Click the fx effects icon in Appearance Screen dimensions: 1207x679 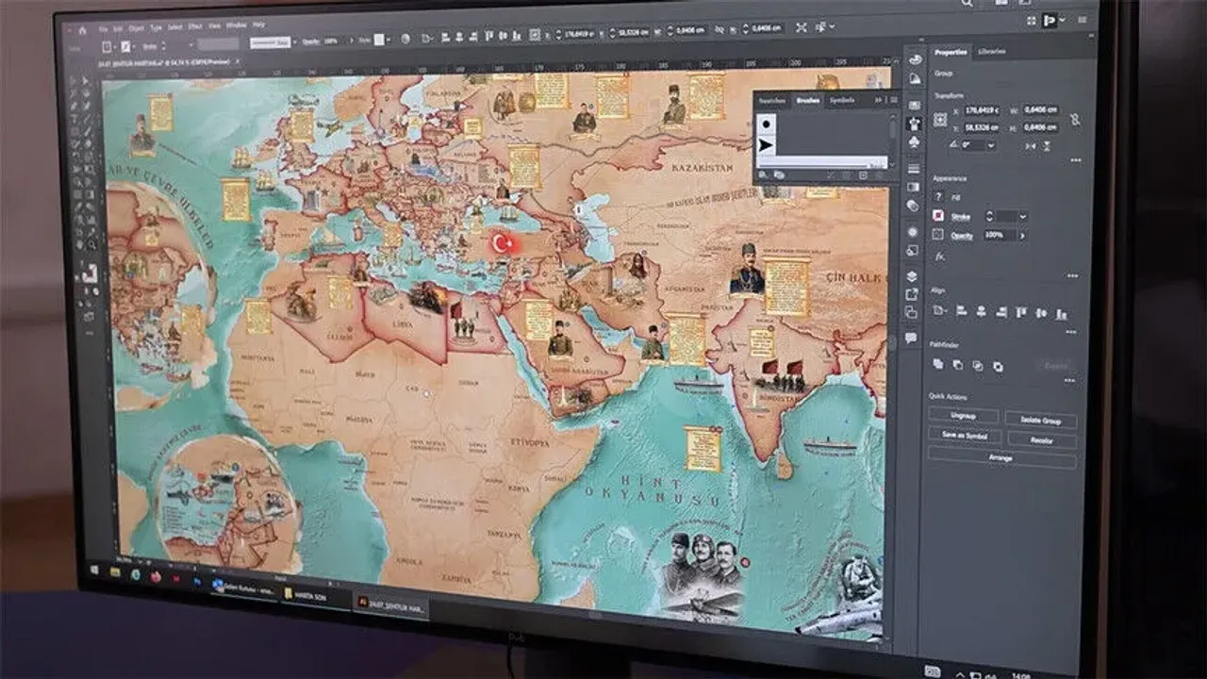coord(939,256)
